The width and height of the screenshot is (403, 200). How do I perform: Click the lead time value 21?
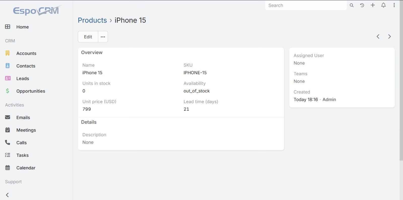(x=186, y=109)
